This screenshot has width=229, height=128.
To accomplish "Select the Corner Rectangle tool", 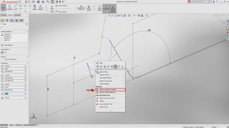I will 16,9.
